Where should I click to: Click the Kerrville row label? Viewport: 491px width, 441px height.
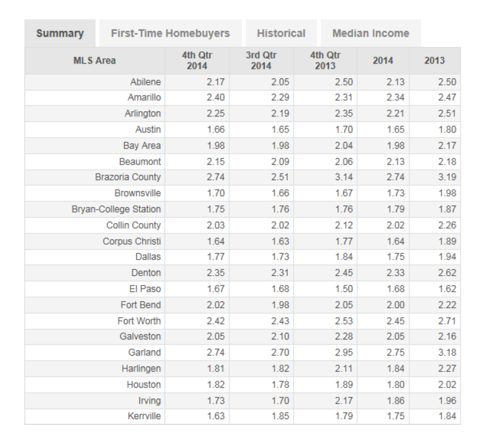[145, 416]
